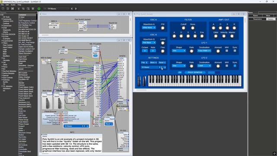Select the ADSR module in list

click(x=21, y=69)
